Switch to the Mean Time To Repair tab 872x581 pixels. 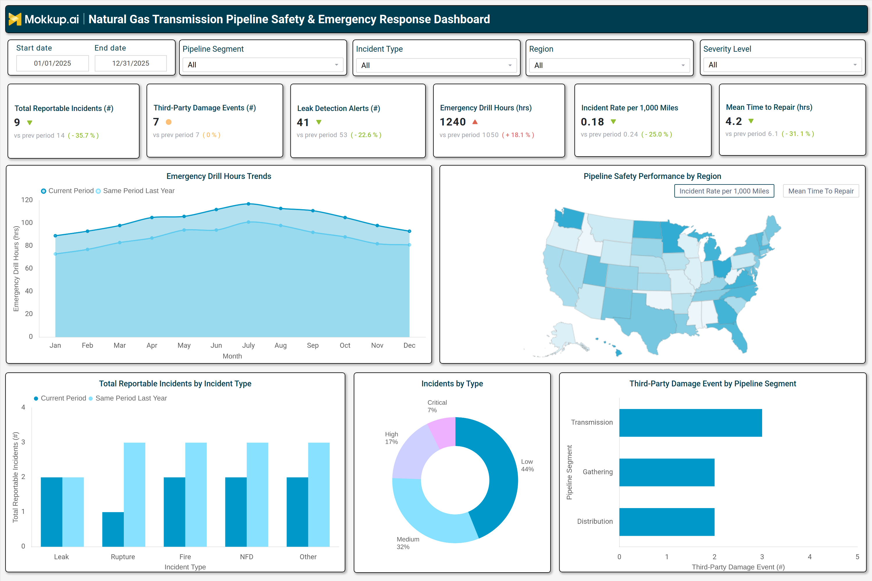click(821, 191)
